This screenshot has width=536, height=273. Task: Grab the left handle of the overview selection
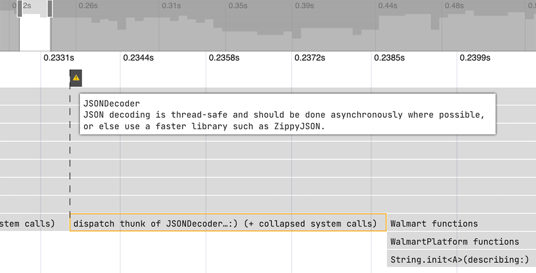20,8
